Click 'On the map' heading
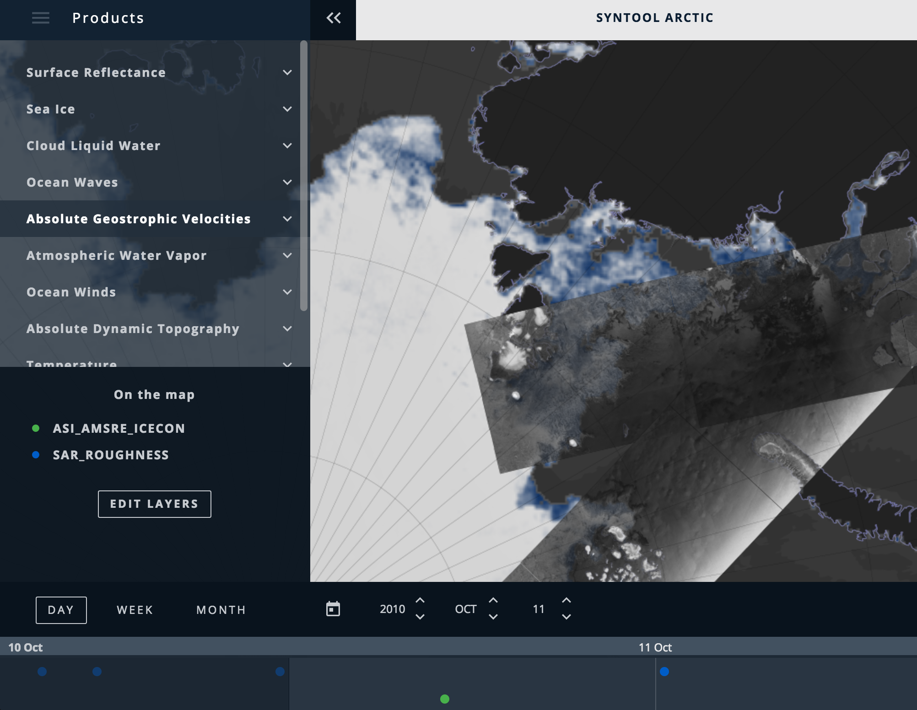 click(155, 394)
